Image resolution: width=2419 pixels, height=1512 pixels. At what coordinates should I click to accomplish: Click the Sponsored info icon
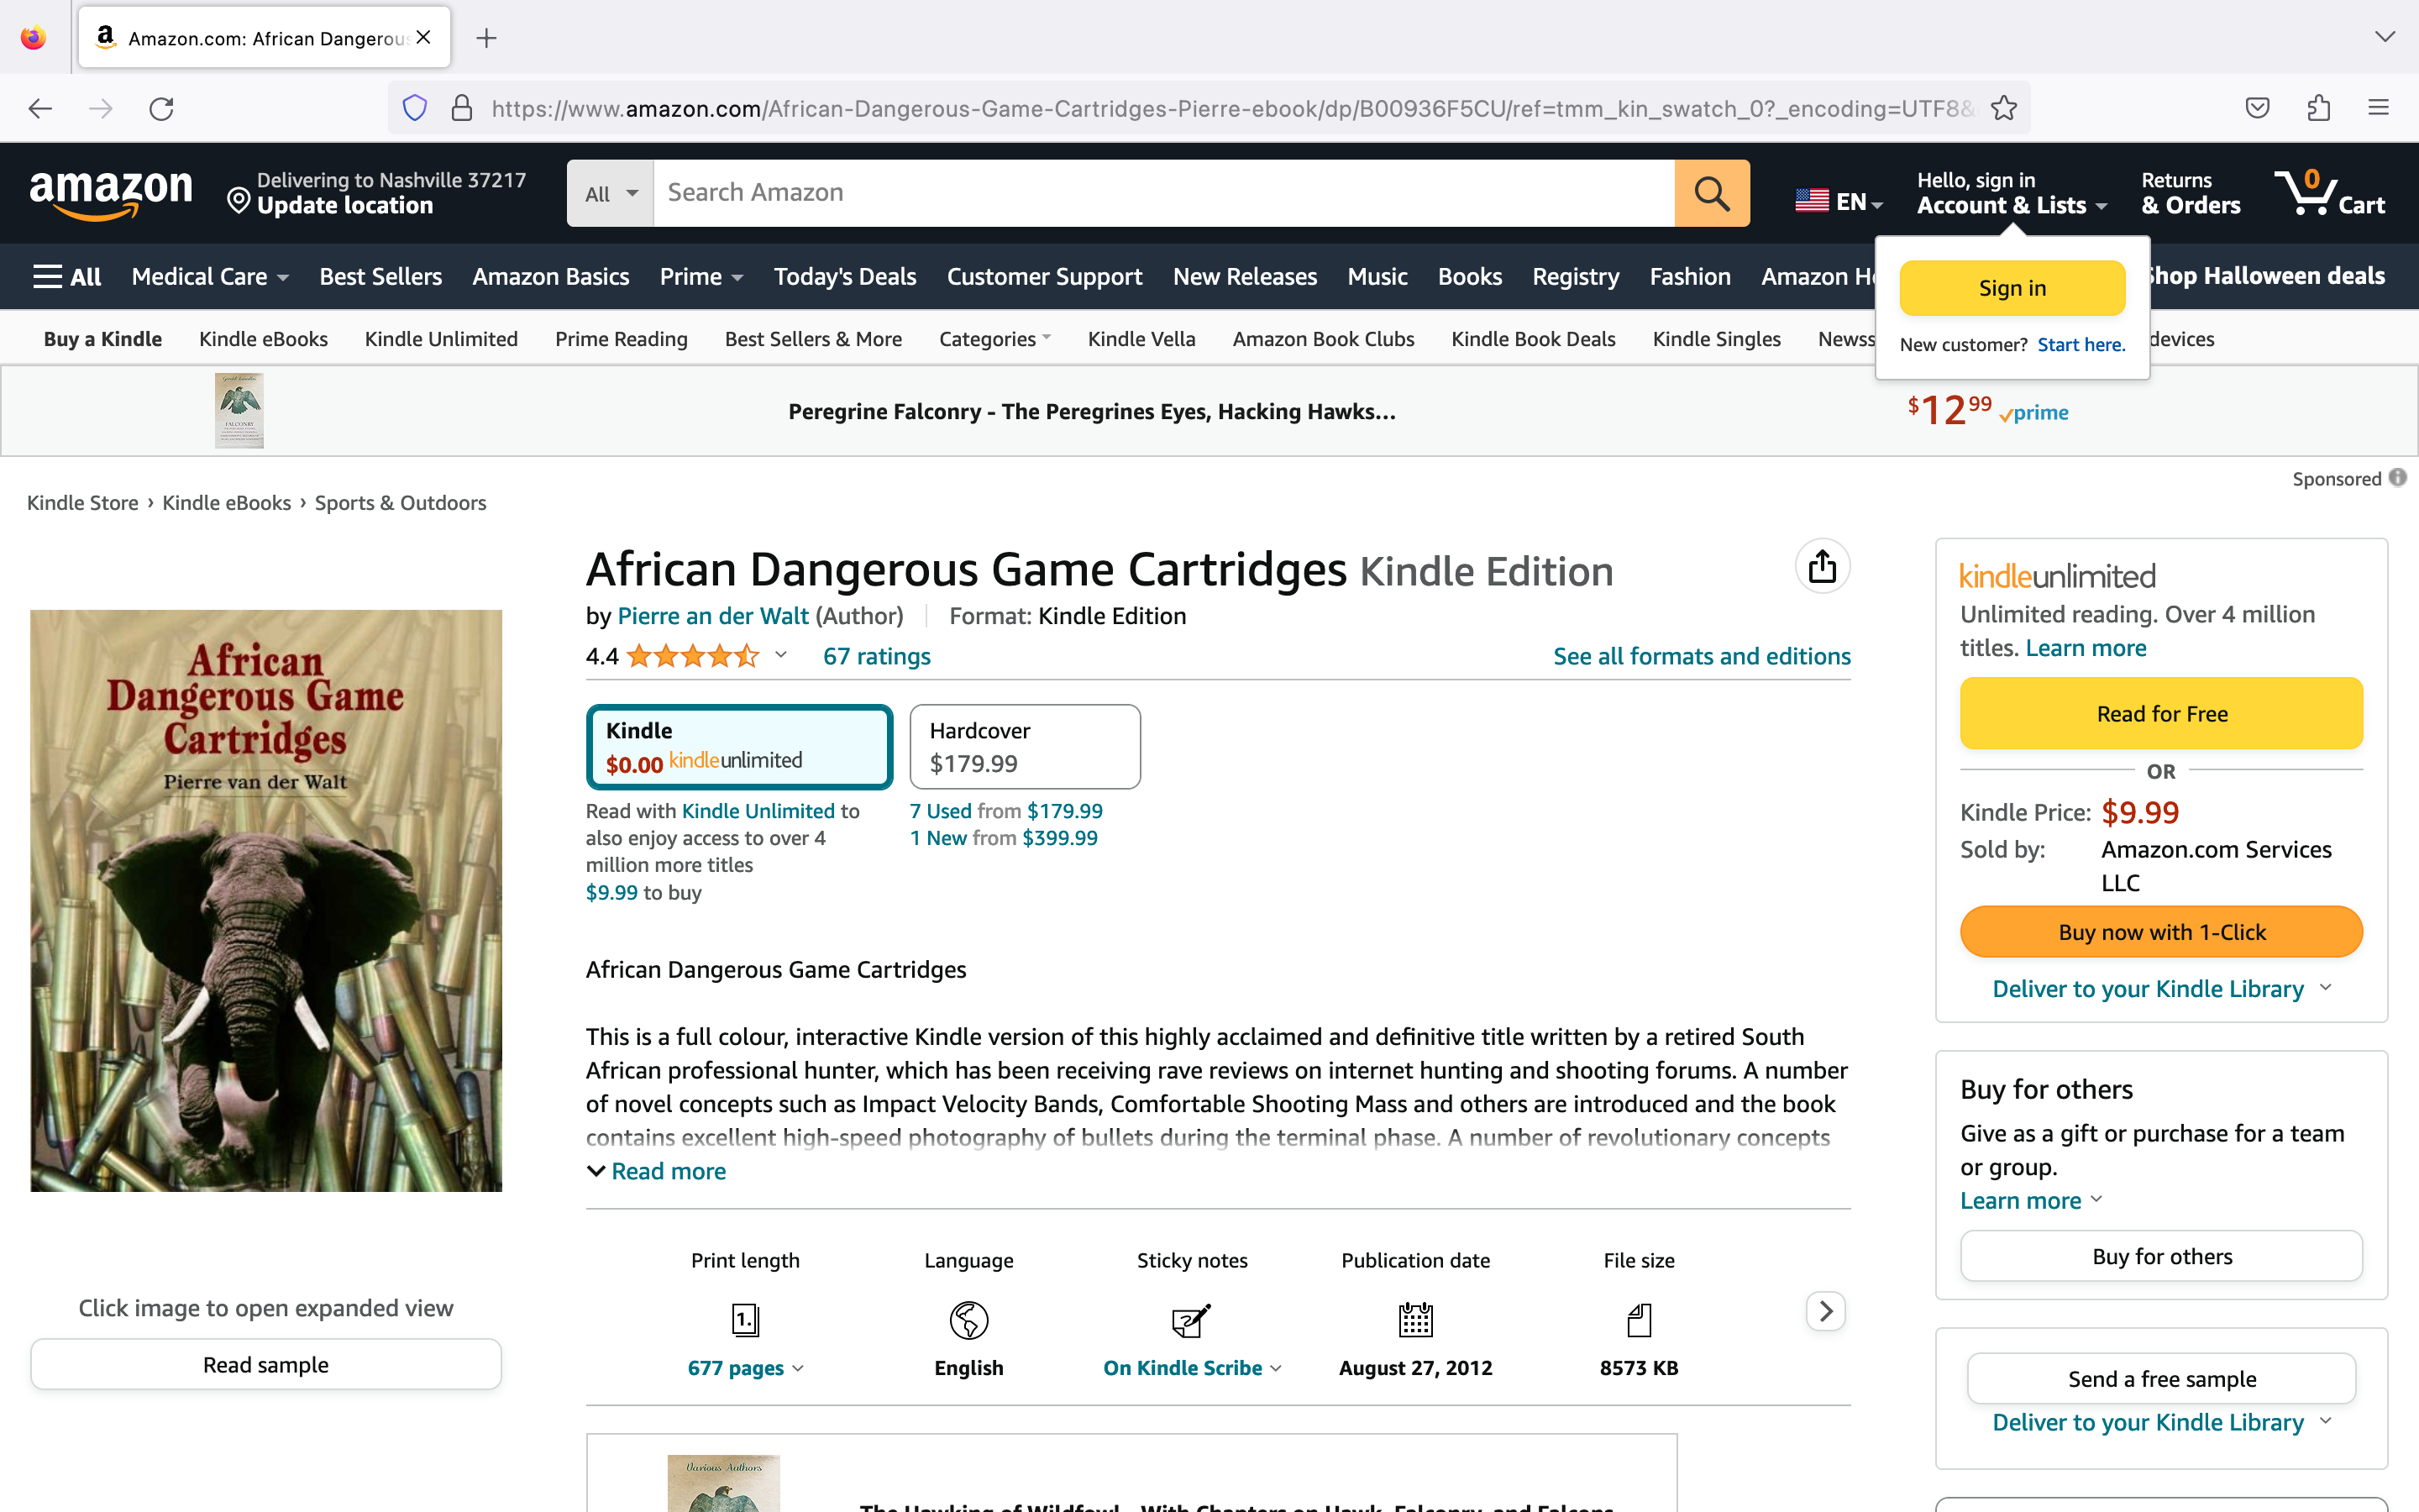click(x=2398, y=478)
